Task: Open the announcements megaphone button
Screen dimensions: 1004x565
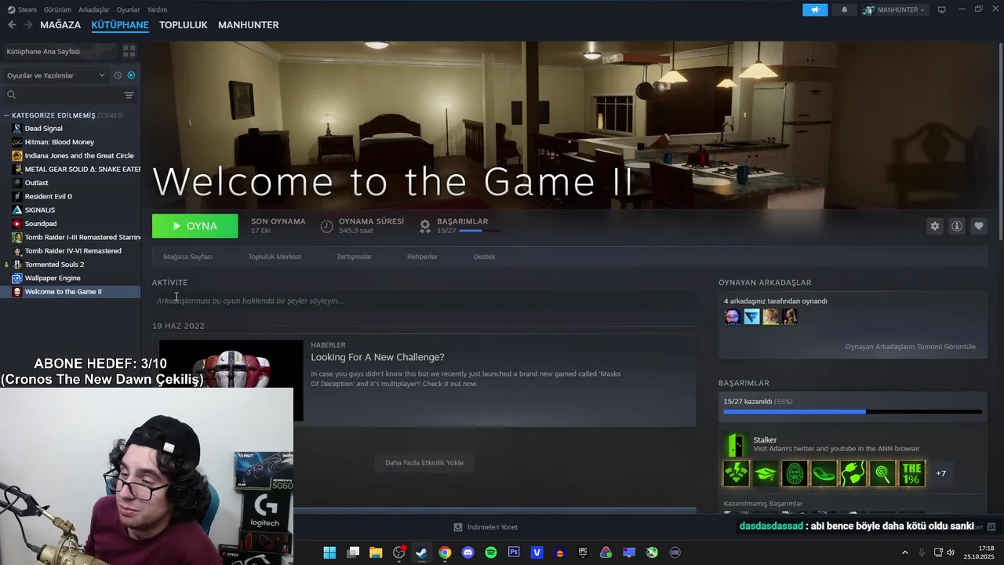Action: (815, 9)
